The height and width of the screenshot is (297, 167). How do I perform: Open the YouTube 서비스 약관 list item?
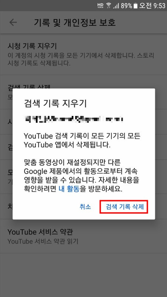point(83,236)
